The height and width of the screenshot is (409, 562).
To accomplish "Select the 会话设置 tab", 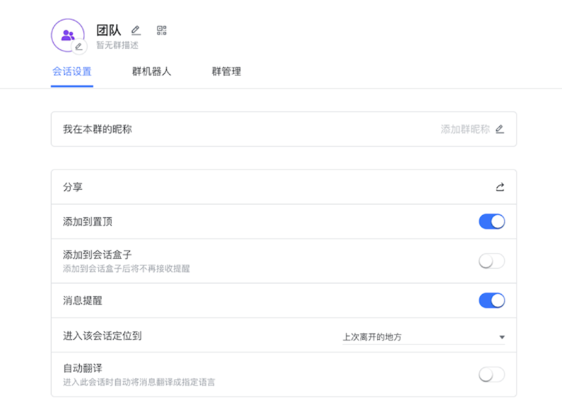I will click(x=72, y=71).
